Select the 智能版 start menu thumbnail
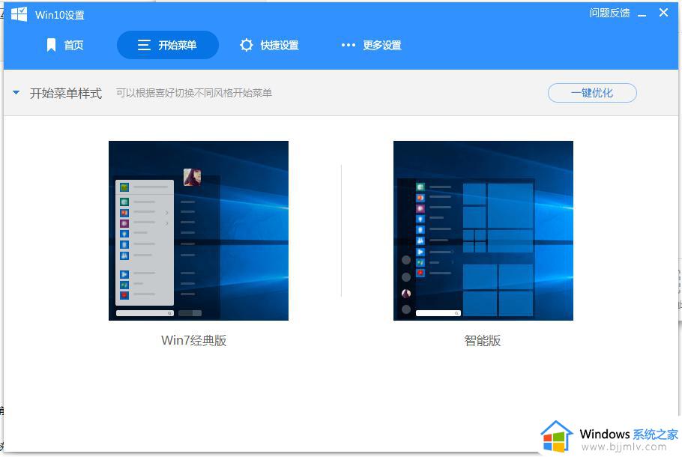 (x=483, y=231)
